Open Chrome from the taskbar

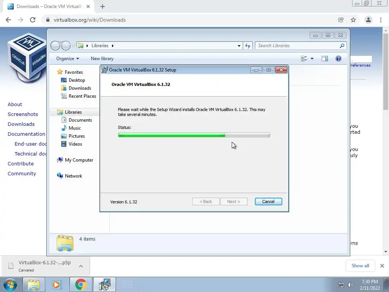(x=81, y=284)
